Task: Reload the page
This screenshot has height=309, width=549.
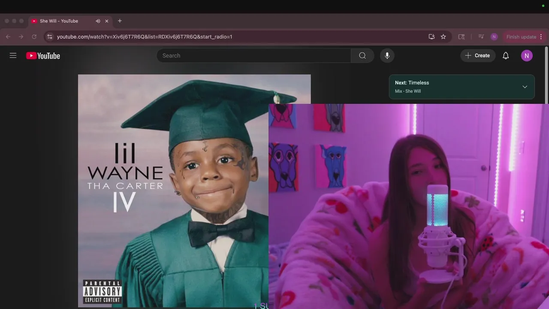Action: [x=34, y=37]
